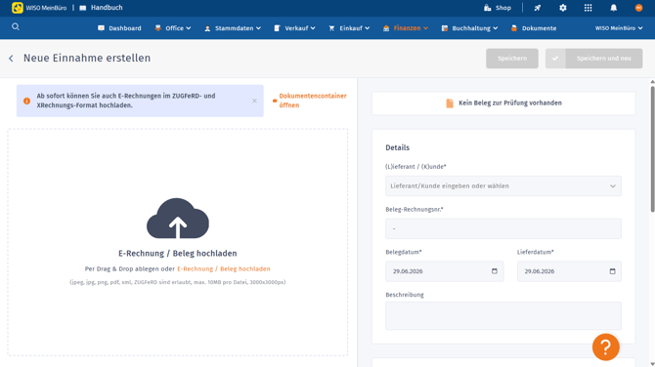Expand the Finanzen menu
Screen dimensions: 655x367
click(x=406, y=28)
